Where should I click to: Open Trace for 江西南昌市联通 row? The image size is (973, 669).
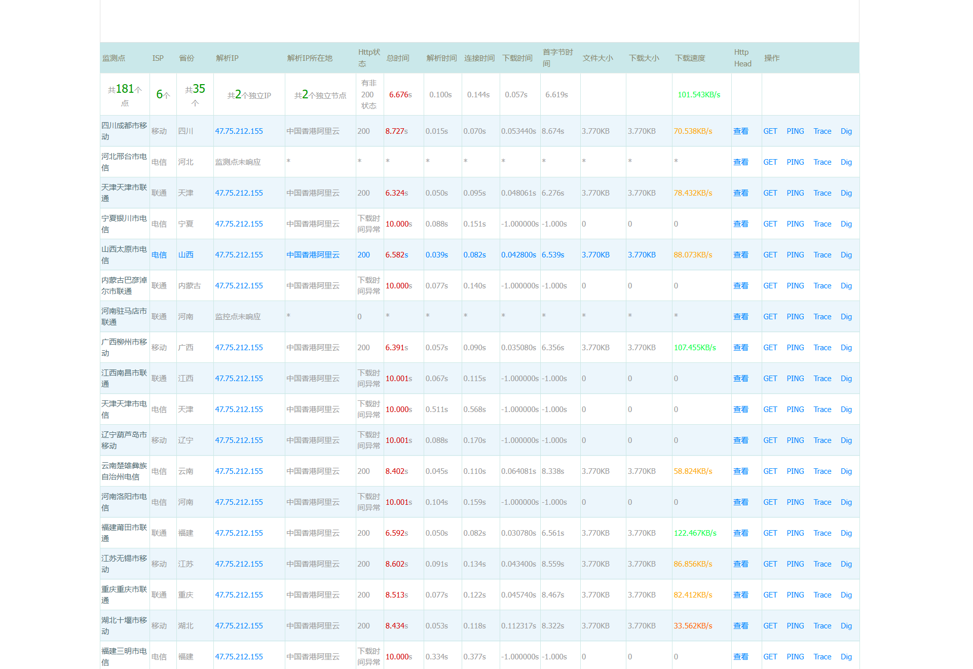click(x=822, y=379)
